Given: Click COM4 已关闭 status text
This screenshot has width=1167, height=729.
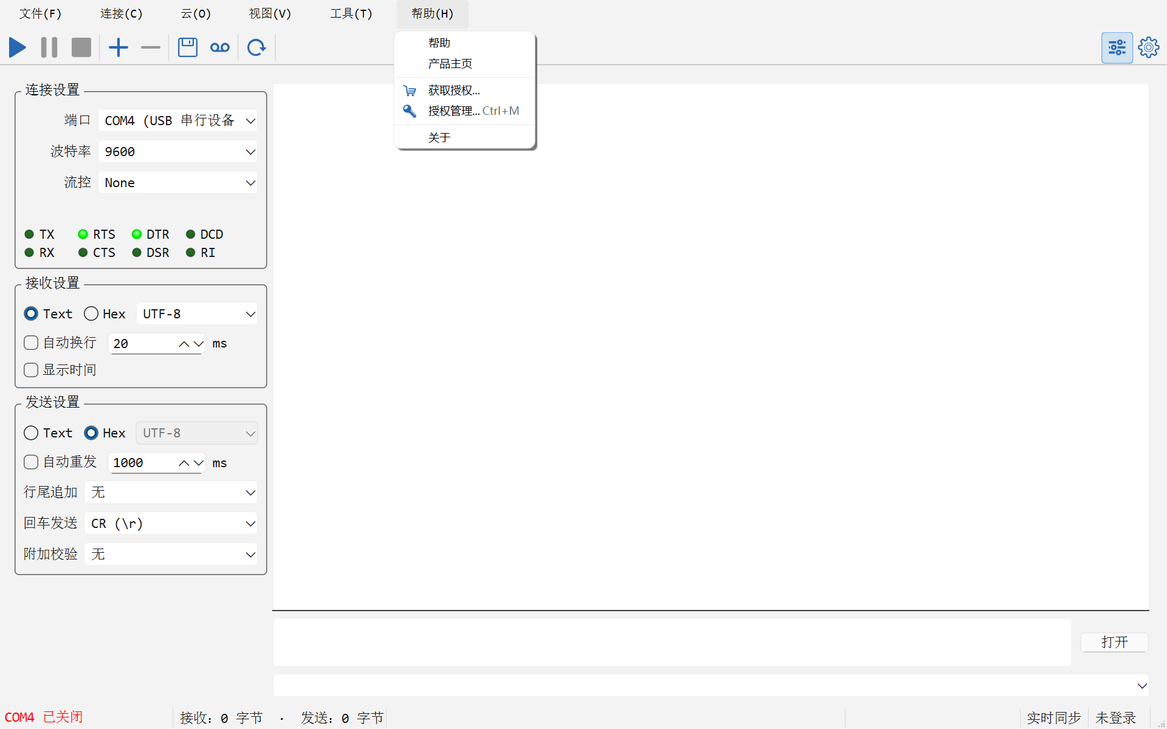Looking at the screenshot, I should pyautogui.click(x=44, y=717).
